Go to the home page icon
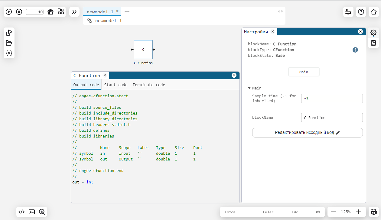Image resolution: width=381 pixels, height=220 pixels. 374,12
